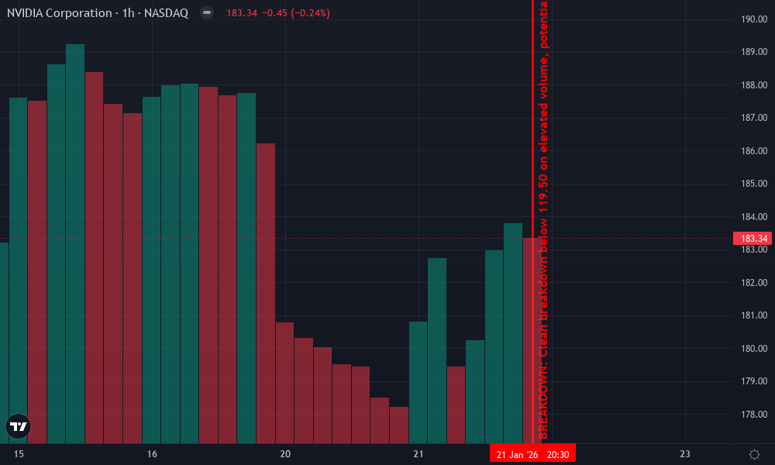Screen dimensions: 775x465
Task: Click date 15 on time axis
Action: click(x=19, y=454)
